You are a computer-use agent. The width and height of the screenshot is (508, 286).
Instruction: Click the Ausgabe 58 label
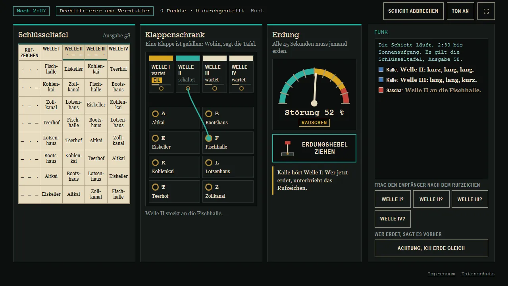point(116,36)
